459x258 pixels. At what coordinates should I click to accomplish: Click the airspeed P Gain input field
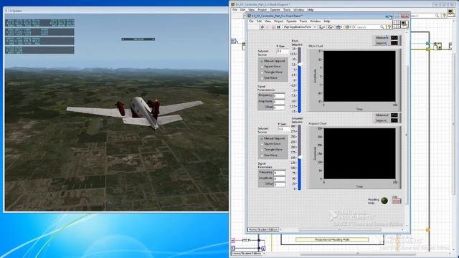284,129
